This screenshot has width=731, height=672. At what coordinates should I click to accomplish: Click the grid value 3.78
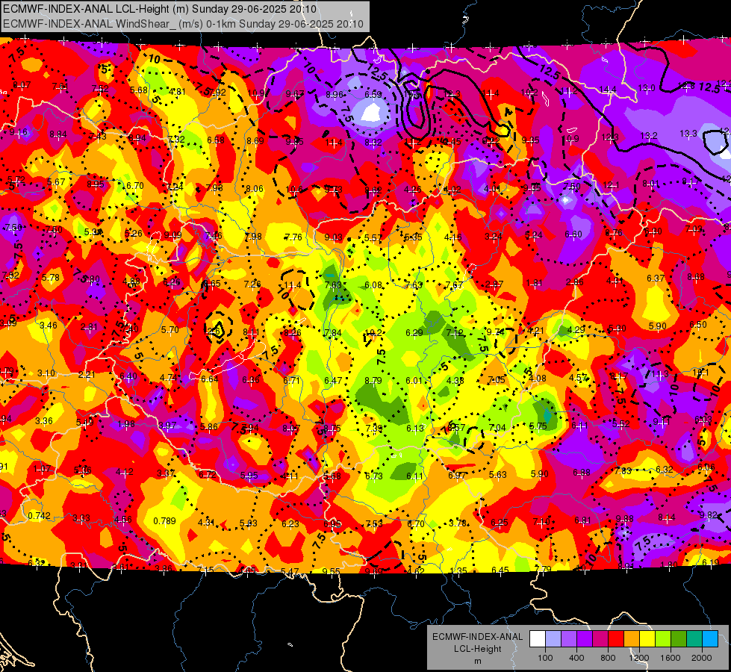tap(457, 523)
